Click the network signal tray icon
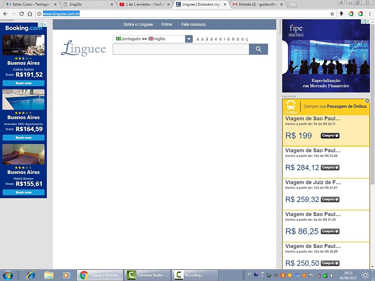 click(318, 276)
